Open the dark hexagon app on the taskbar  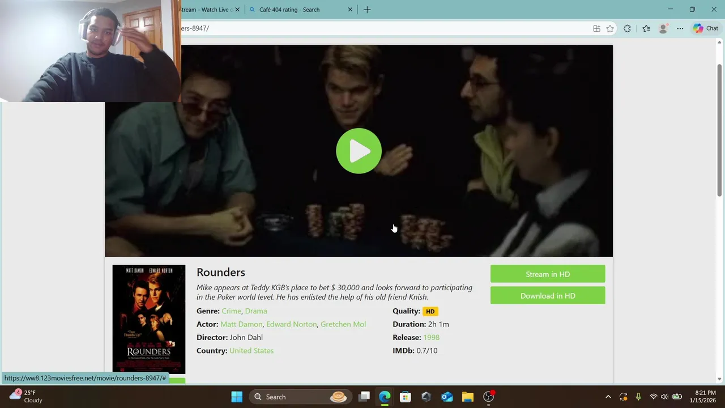click(426, 397)
